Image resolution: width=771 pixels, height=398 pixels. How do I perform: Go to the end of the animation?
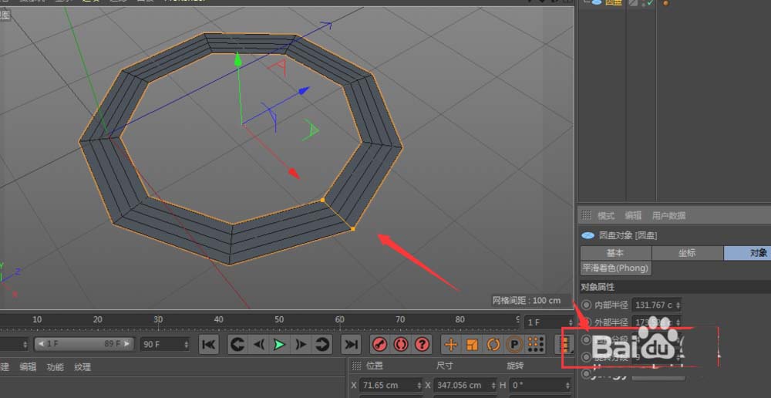352,344
